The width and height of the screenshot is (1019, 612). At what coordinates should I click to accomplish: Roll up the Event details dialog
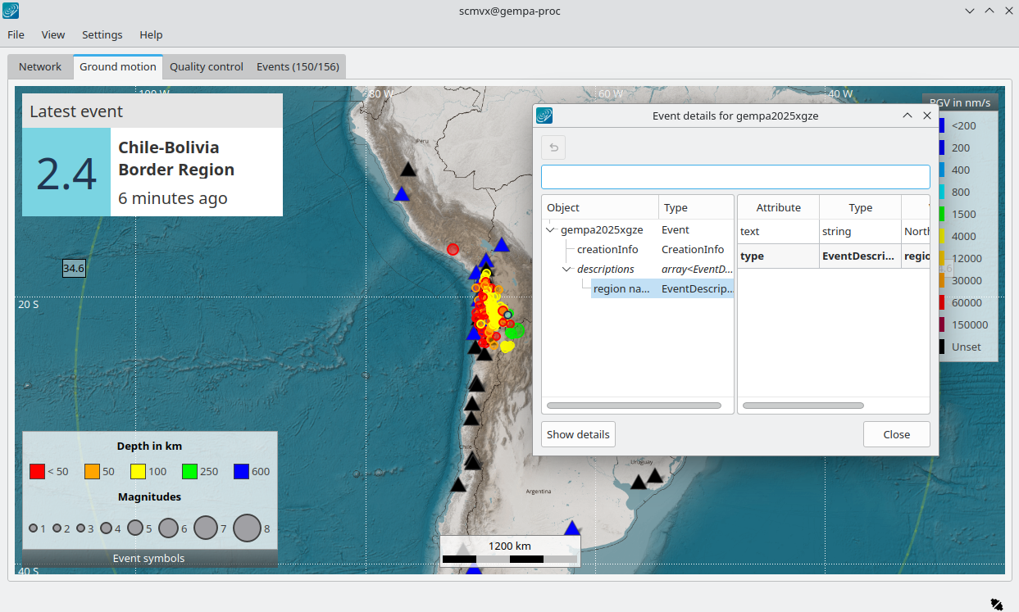(x=908, y=116)
